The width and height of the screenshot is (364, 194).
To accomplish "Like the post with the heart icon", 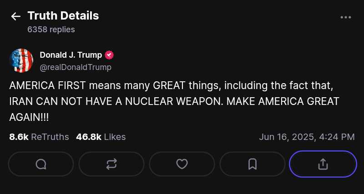I will [x=182, y=164].
